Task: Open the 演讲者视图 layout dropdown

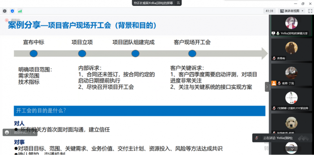Action: coord(292,11)
